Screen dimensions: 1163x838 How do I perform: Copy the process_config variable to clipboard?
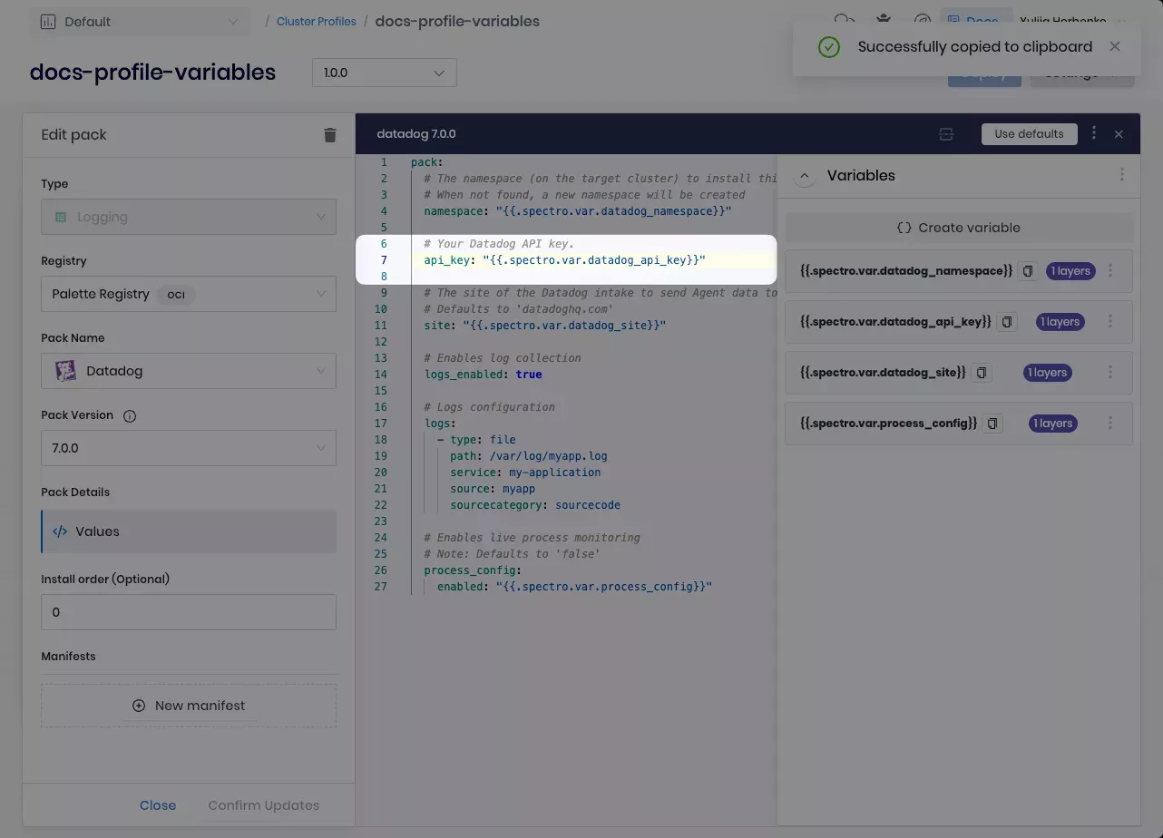tap(993, 424)
